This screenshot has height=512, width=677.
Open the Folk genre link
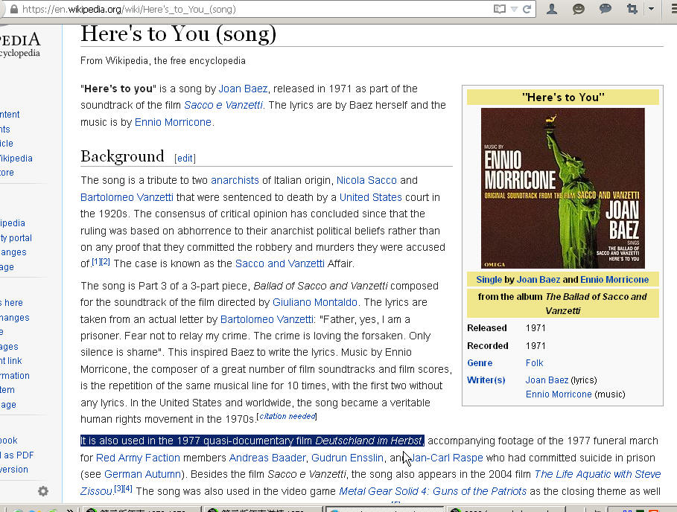(x=534, y=362)
